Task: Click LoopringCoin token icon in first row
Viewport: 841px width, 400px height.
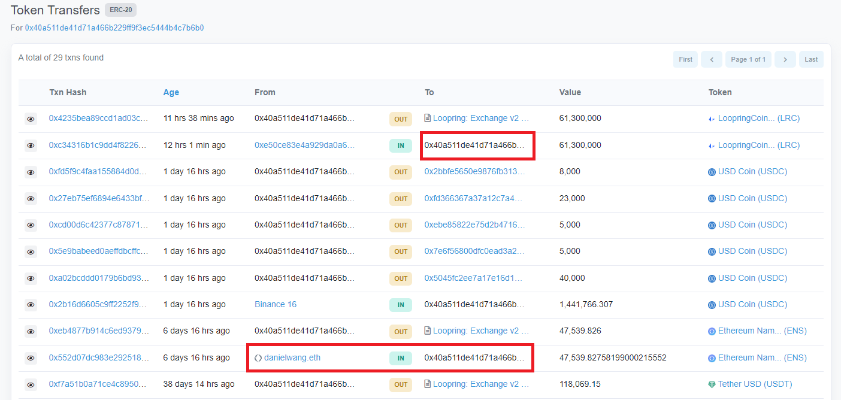Action: click(x=712, y=119)
